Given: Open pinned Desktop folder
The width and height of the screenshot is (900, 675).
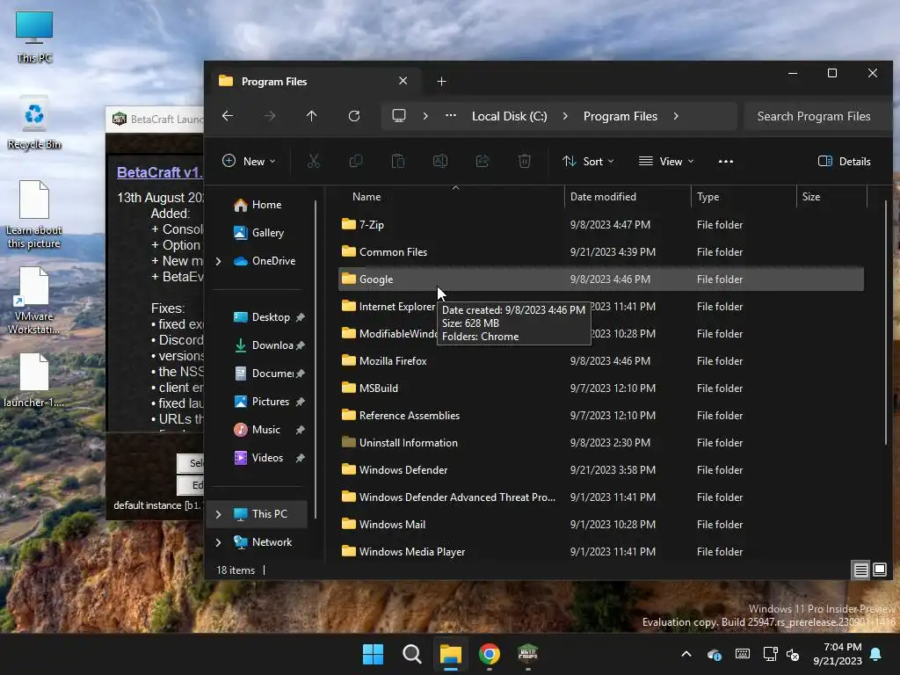Looking at the screenshot, I should tap(269, 317).
